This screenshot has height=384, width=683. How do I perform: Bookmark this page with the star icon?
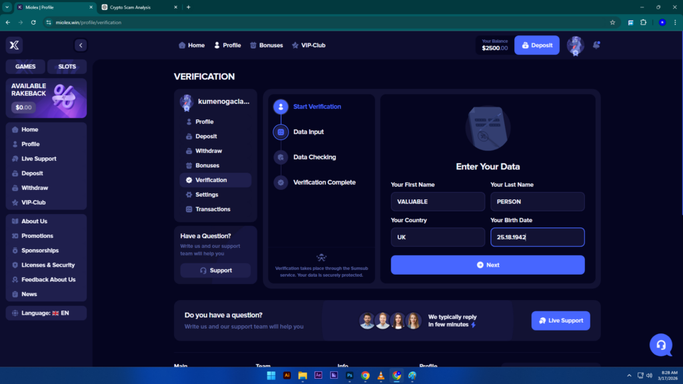pos(612,22)
